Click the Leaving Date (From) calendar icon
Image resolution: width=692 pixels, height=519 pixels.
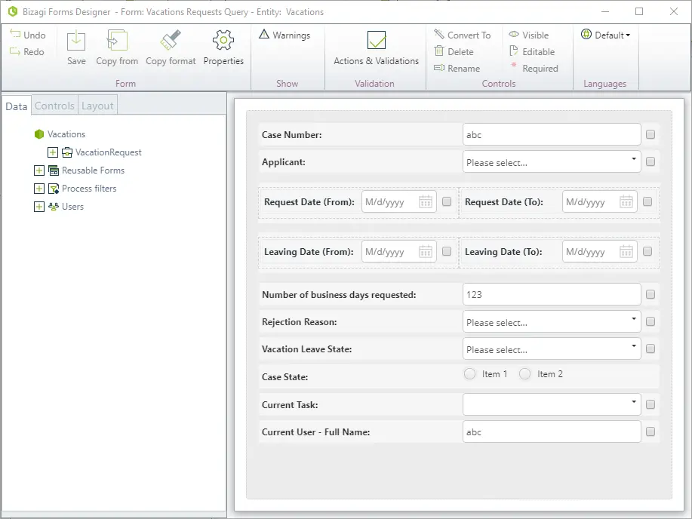426,252
